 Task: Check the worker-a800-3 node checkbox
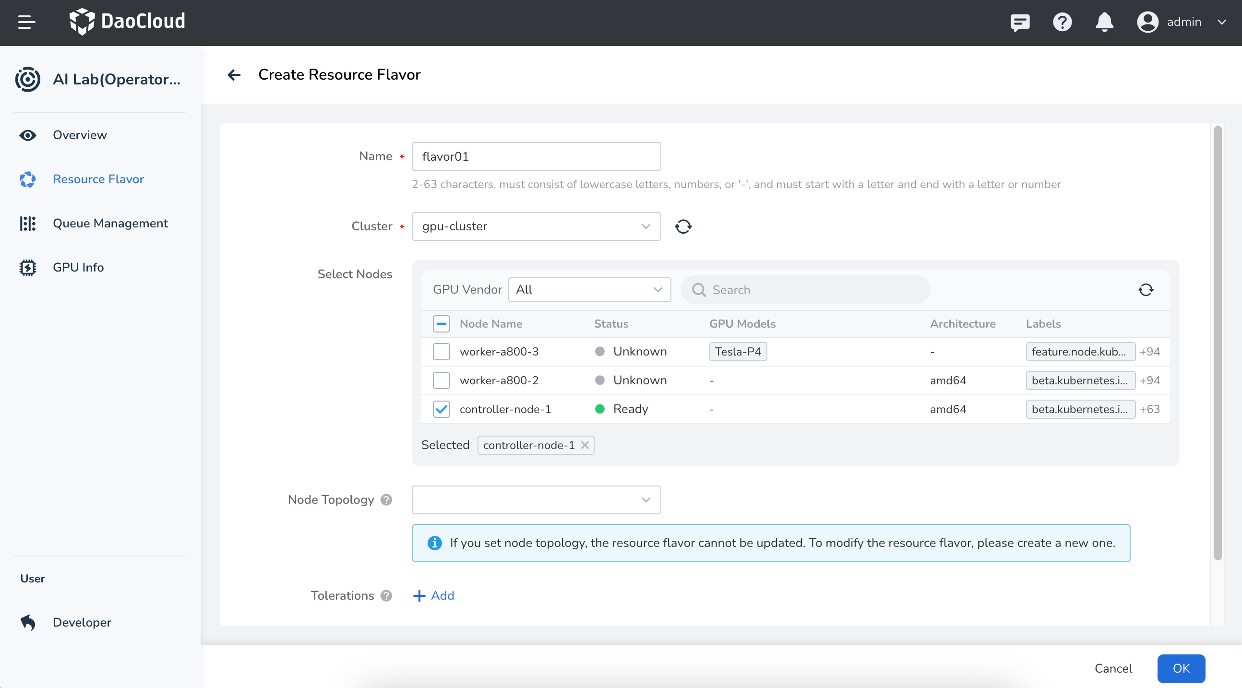tap(441, 352)
